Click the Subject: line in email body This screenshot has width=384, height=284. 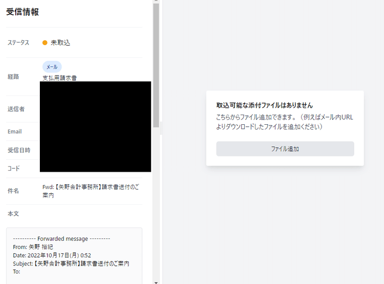pos(71,264)
